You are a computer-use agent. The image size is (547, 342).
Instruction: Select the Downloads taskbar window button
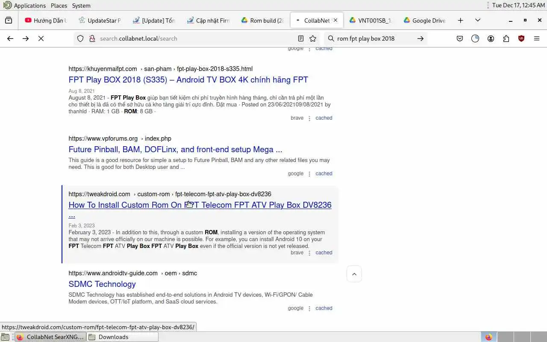tap(123, 337)
